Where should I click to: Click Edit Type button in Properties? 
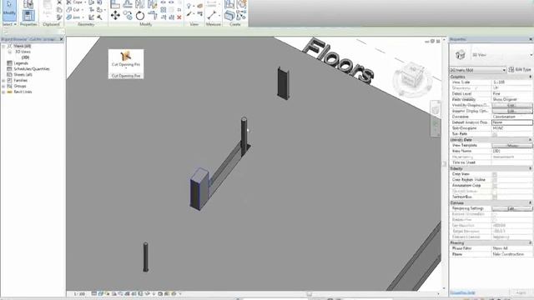tap(520, 69)
